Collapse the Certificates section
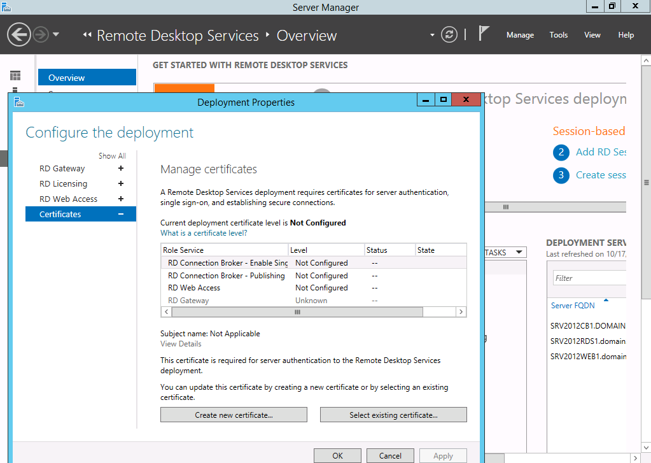 [x=121, y=214]
